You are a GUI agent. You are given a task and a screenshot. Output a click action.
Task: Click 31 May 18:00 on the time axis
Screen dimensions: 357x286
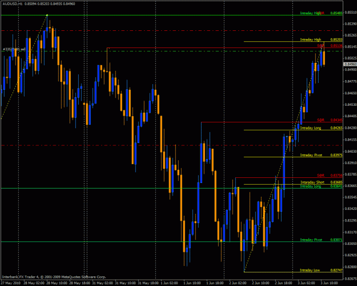click(147, 283)
